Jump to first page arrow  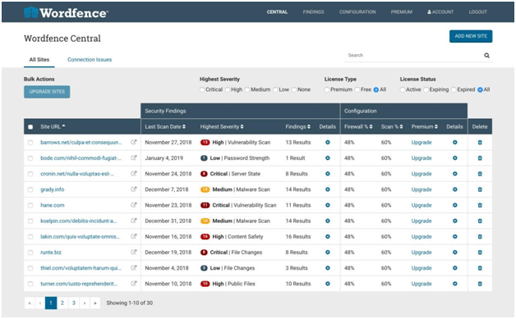[x=30, y=303]
